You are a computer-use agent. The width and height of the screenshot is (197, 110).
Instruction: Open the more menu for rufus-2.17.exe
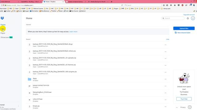[166, 100]
